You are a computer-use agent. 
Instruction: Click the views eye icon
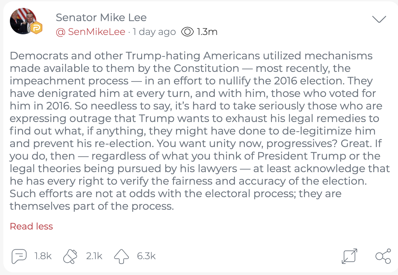click(x=187, y=32)
